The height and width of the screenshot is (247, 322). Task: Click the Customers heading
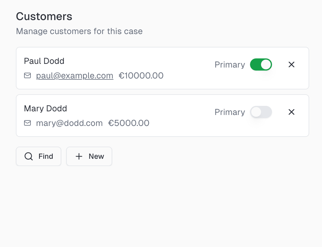(x=44, y=16)
